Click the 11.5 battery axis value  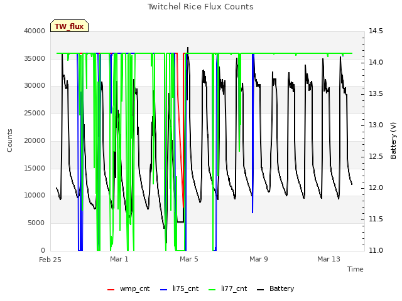[x=376, y=219]
